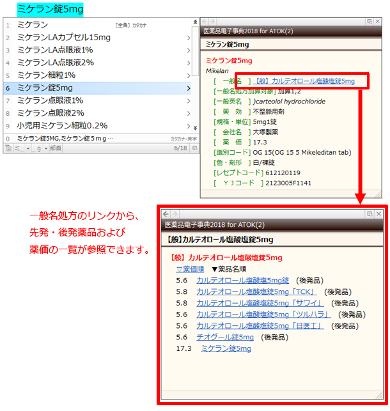Screen dimensions: 390x411
Task: Select candidate ミケラン細粒1%
Action: (97, 75)
